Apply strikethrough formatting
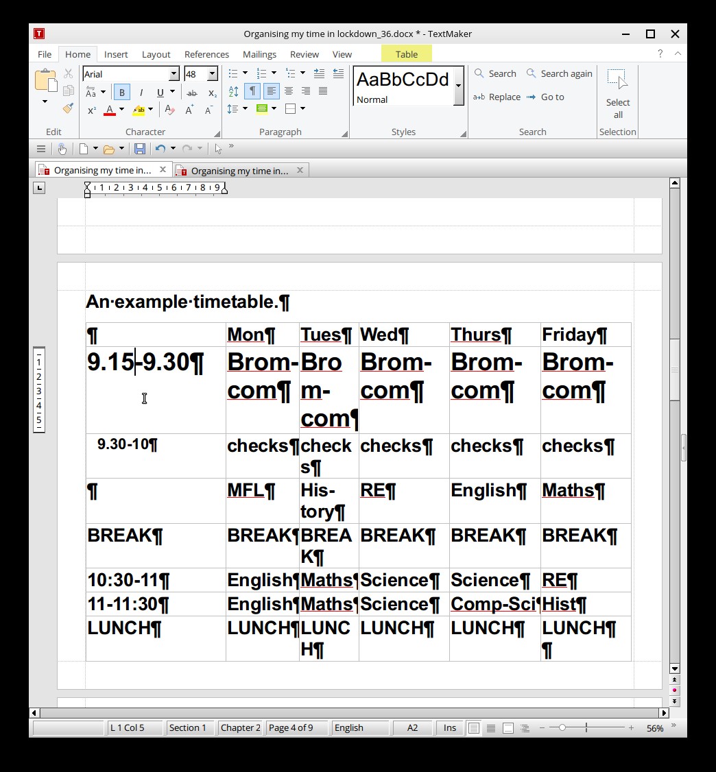 192,93
